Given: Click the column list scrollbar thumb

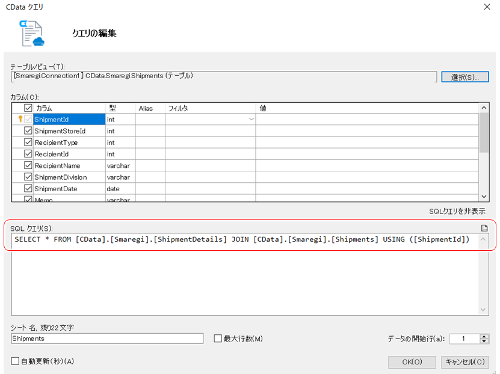Looking at the screenshot, I should click(484, 132).
